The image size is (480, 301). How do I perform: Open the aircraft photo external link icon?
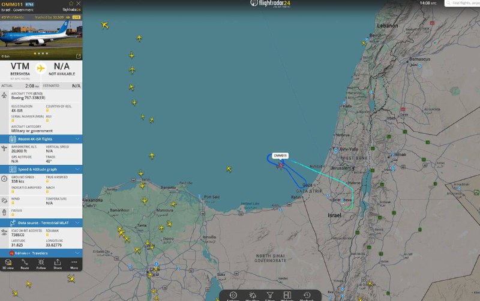coord(79,56)
